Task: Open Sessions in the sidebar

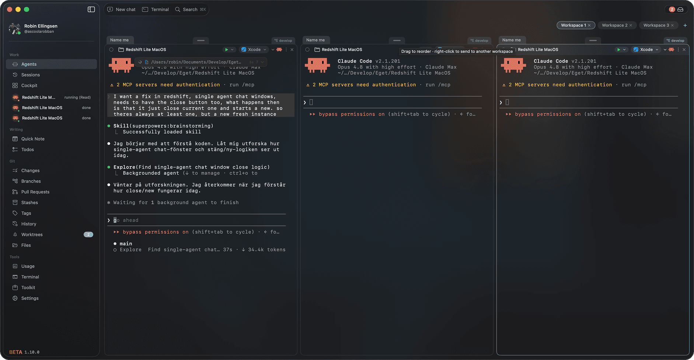Action: [x=52, y=75]
